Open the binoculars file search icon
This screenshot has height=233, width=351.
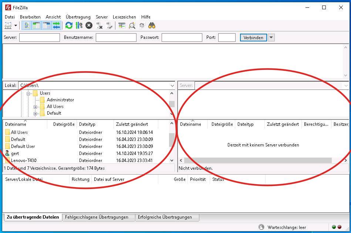coord(152,26)
